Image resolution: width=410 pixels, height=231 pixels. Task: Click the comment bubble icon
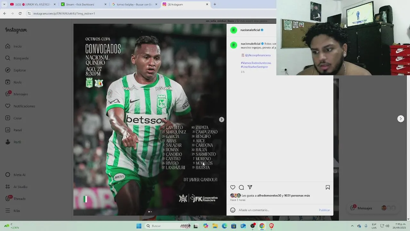point(241,187)
